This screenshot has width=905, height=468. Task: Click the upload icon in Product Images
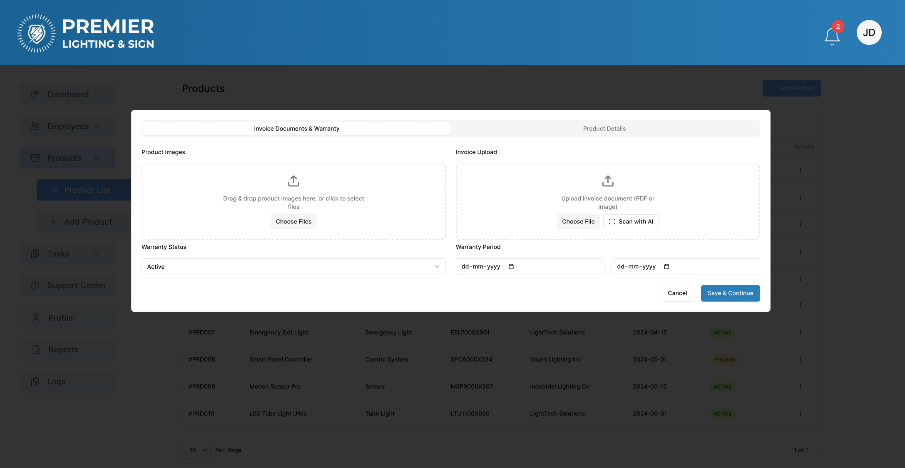[293, 181]
